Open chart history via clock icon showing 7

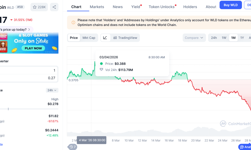point(72,147)
